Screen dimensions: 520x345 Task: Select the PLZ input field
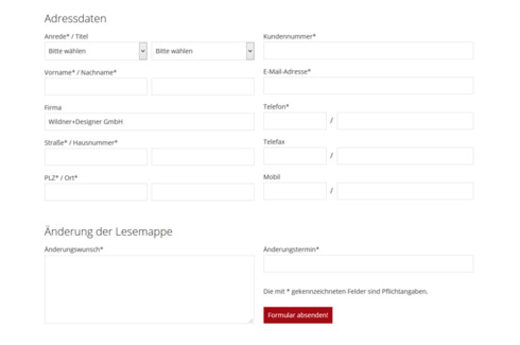pos(96,192)
